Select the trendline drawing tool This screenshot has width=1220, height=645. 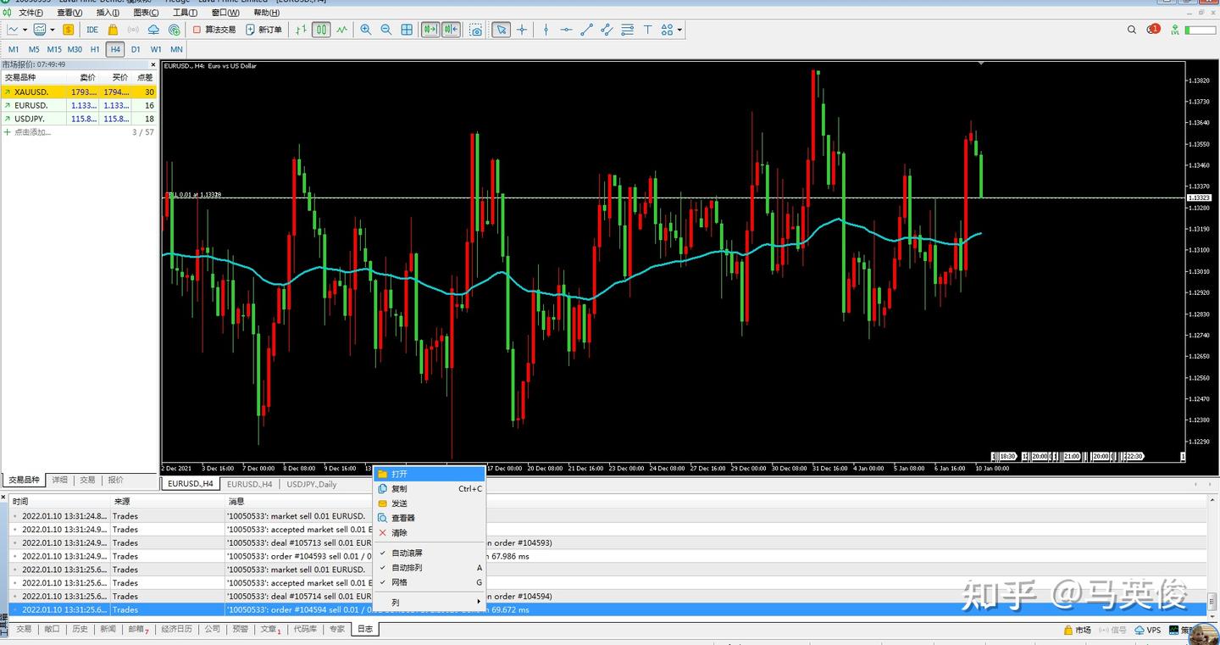pyautogui.click(x=586, y=30)
